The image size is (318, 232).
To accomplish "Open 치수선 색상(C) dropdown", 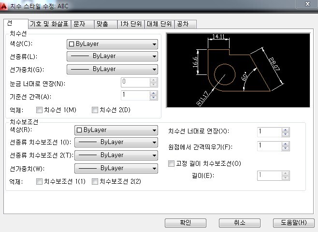I will 112,44.
